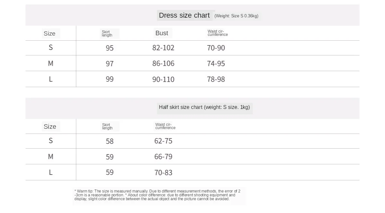385x213 pixels.
Task: Select the dress size M row label
Action: 51,63
